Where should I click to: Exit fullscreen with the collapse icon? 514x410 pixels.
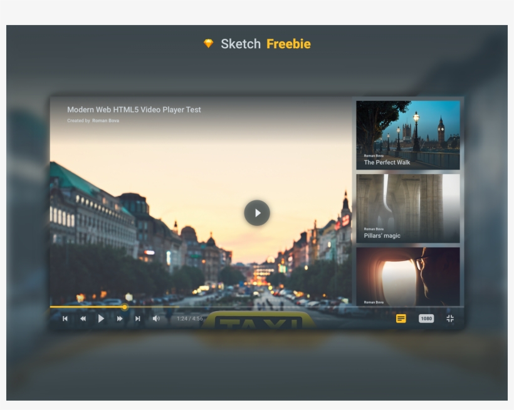(450, 319)
